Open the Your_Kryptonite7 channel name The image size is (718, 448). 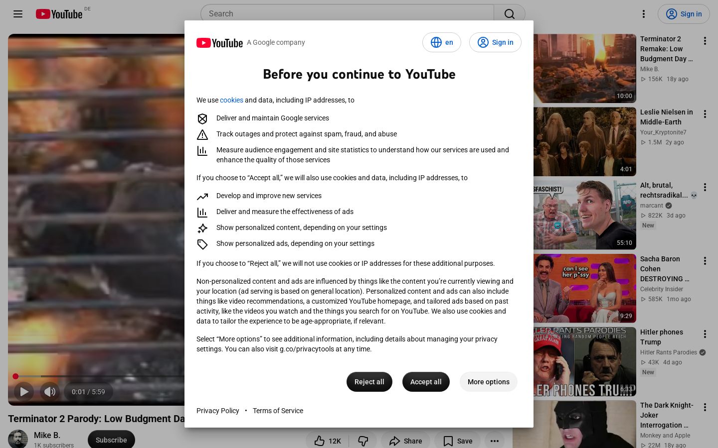click(663, 132)
